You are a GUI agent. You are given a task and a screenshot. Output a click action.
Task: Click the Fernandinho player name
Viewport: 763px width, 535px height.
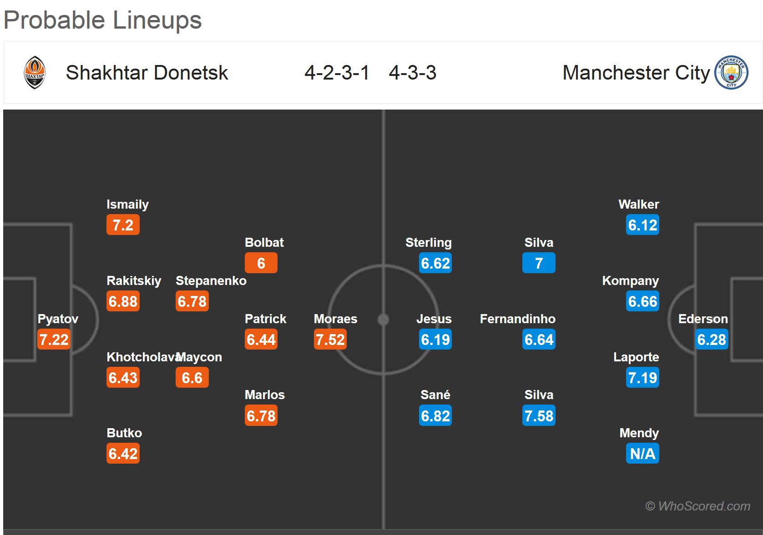click(517, 319)
